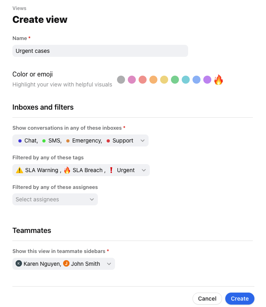Screen dimensions: 266x307
Task: Click the red exclamation Urgent tag icon
Action: click(111, 170)
